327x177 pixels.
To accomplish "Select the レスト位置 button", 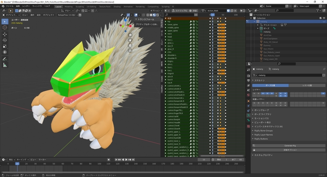I will click(x=307, y=85).
